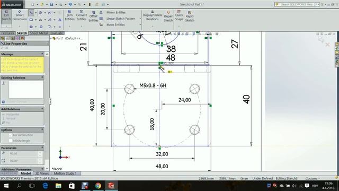This screenshot has height=191, width=339.
Task: Open the Circle tool dropdown arrow
Action: 45,13
